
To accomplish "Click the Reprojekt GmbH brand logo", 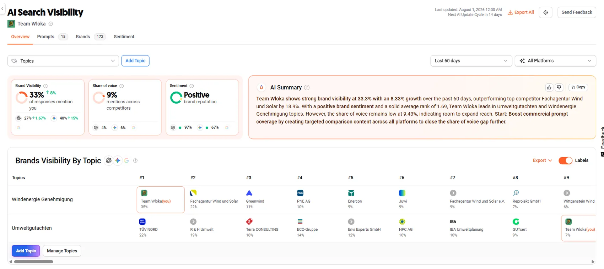I will 516,193.
